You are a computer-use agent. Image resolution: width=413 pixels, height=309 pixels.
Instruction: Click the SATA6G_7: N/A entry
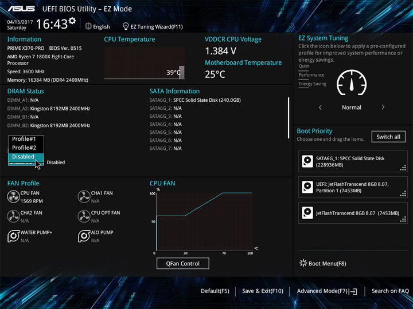click(x=165, y=148)
